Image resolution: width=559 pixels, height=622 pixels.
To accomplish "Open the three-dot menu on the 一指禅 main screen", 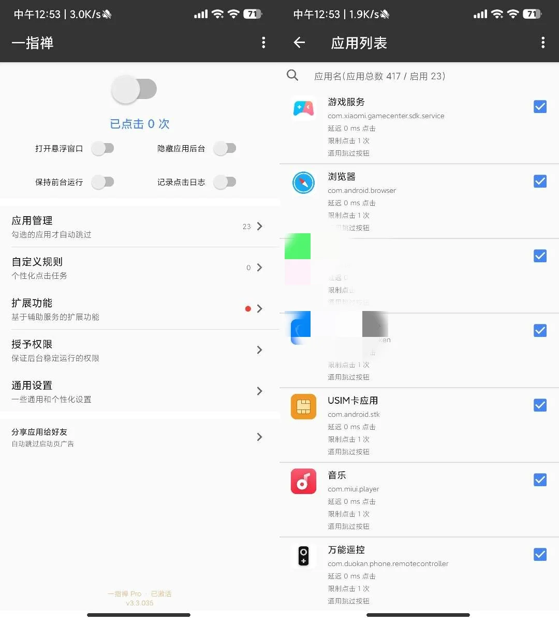I will (263, 43).
